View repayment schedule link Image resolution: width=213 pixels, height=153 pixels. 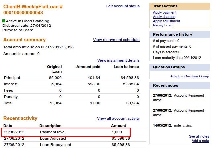[116, 40]
